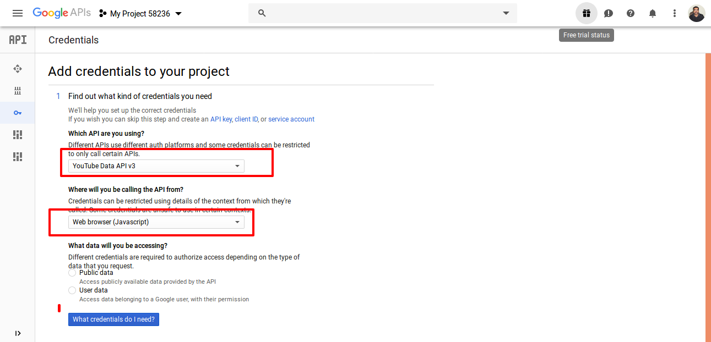Click the Add credentials to your project heading

[139, 71]
